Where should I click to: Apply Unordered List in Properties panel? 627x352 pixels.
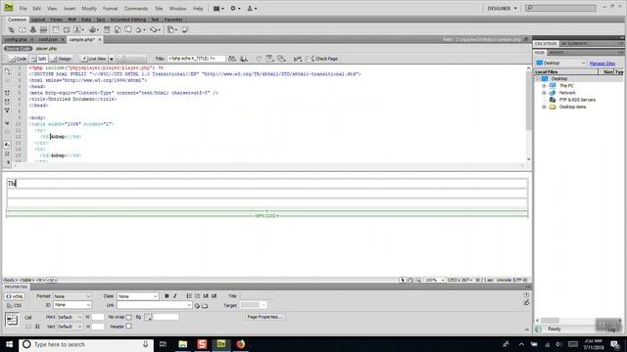(x=189, y=296)
